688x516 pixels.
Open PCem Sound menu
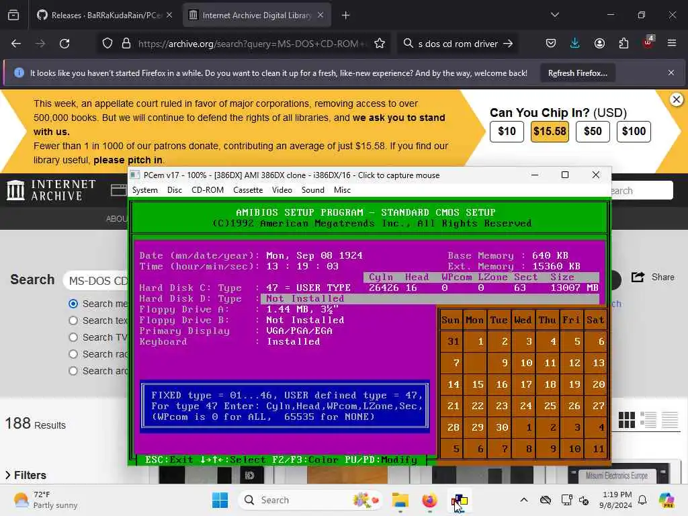point(313,190)
